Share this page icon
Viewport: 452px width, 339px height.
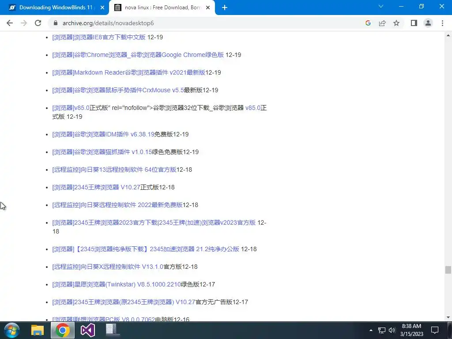[x=382, y=23]
